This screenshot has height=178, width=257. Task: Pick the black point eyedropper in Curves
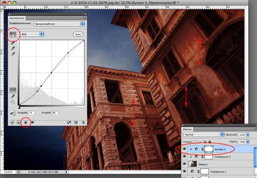[13, 43]
